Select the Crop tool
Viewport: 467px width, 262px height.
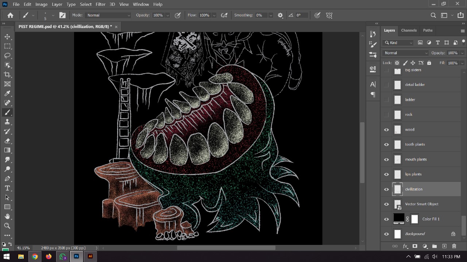point(7,75)
